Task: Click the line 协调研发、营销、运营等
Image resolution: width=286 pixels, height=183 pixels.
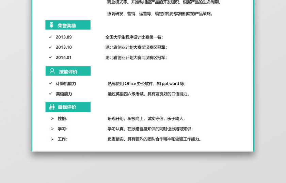Action: coord(160,14)
